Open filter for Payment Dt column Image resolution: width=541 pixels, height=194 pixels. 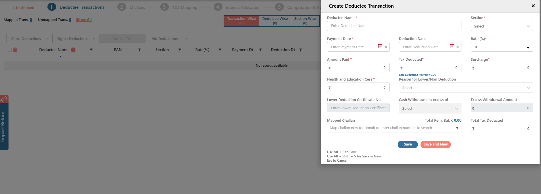[260, 50]
